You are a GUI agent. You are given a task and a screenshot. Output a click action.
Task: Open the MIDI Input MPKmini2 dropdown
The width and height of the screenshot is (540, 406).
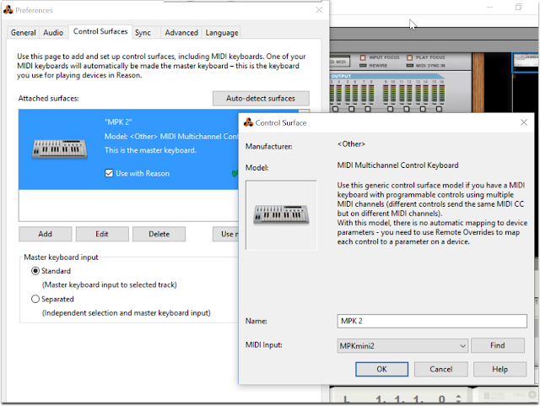click(402, 346)
